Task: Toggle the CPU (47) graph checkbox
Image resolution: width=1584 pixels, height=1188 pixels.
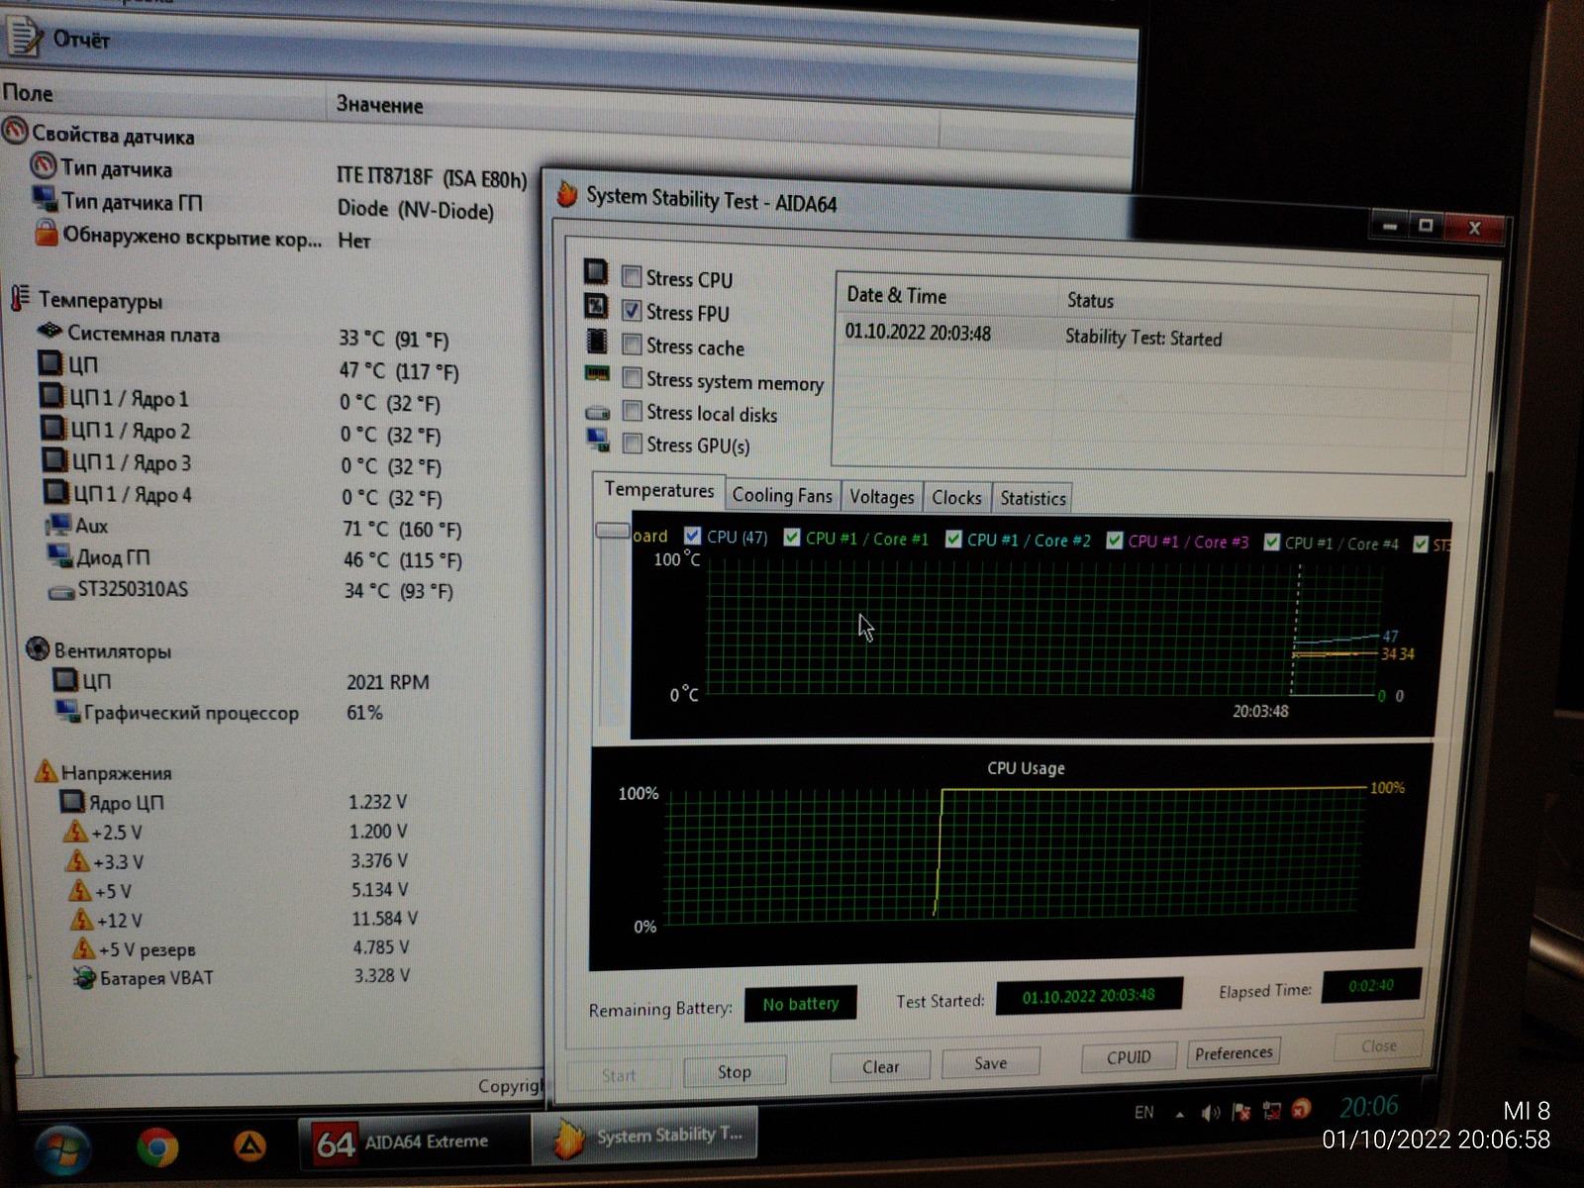Action: (x=693, y=536)
